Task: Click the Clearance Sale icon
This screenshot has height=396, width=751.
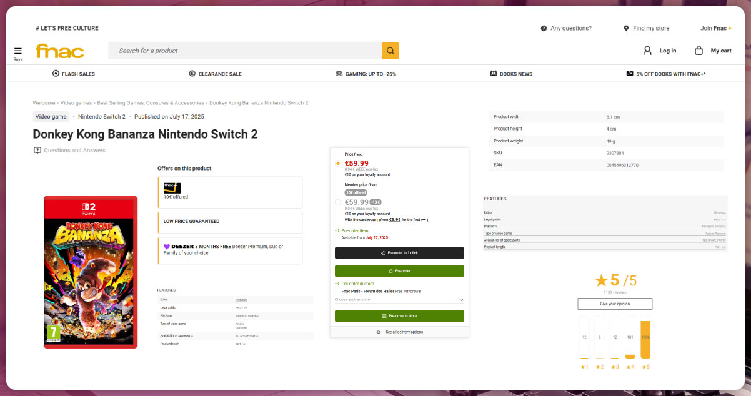Action: pyautogui.click(x=192, y=74)
